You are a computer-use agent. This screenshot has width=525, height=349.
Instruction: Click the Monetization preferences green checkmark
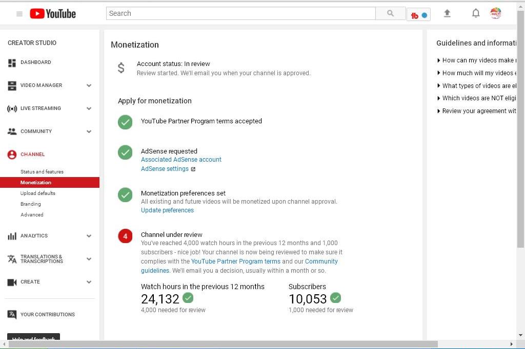(125, 194)
